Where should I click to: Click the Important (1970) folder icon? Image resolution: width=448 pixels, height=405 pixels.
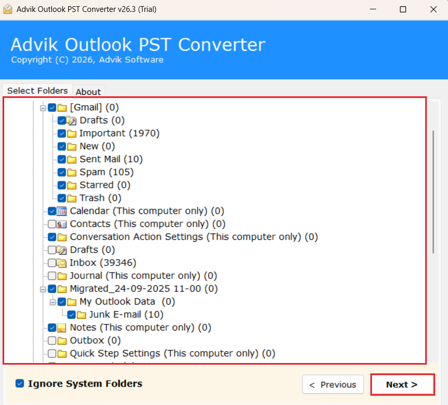pos(72,134)
